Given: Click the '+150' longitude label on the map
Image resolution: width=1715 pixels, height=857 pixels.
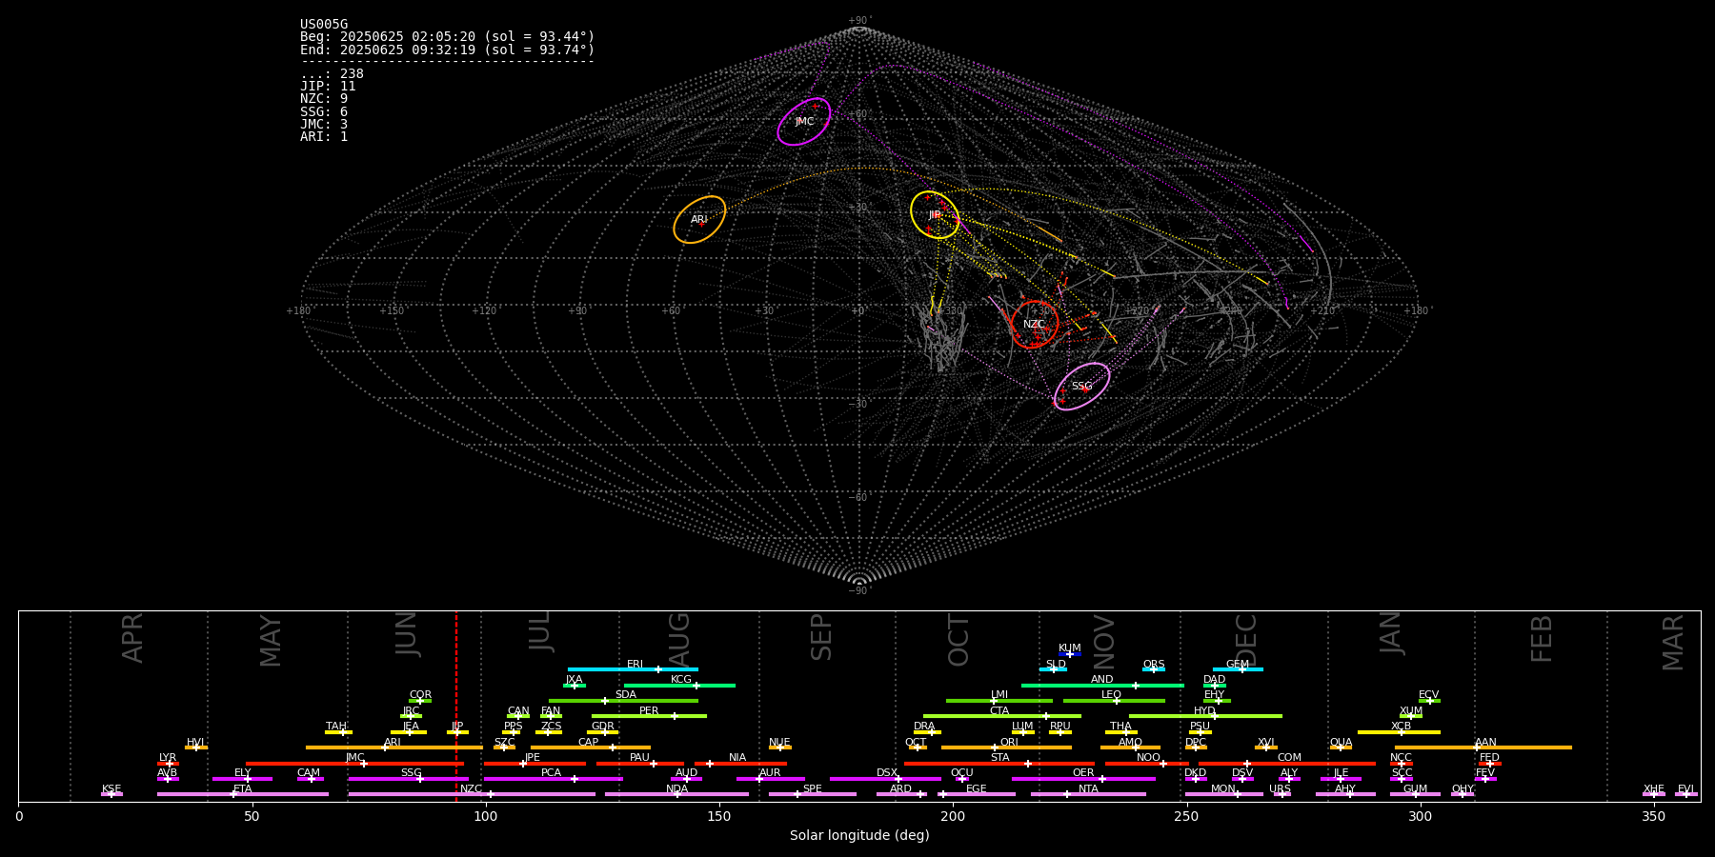Looking at the screenshot, I should pyautogui.click(x=392, y=310).
